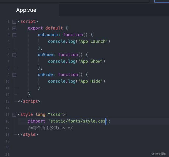Click the closing </script> tag
Viewport: 169px width, 157px height.
tap(29, 101)
